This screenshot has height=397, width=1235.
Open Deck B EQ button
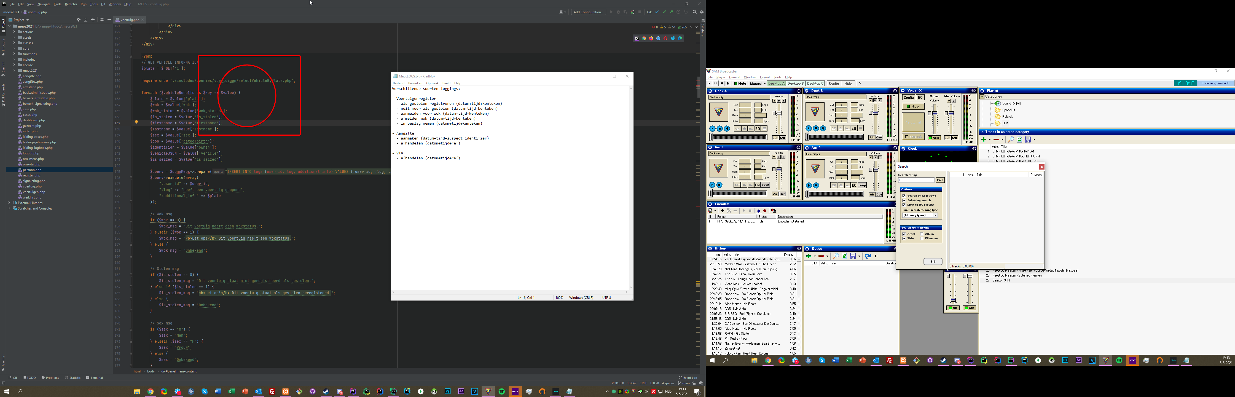854,128
